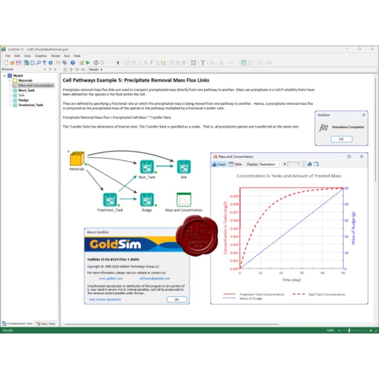Viewport: 379px width, 379px height.
Task: Navigate up one container level arrow
Action: point(71,70)
